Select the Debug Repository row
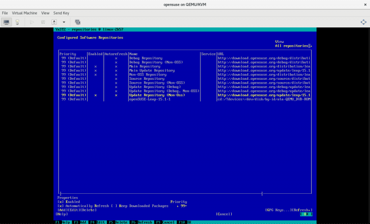Image resolution: width=370 pixels, height=224 pixels. point(185,58)
